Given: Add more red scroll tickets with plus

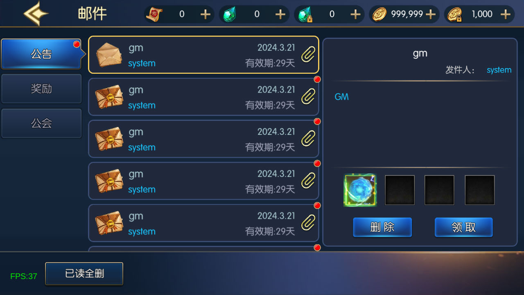Looking at the screenshot, I should [206, 14].
